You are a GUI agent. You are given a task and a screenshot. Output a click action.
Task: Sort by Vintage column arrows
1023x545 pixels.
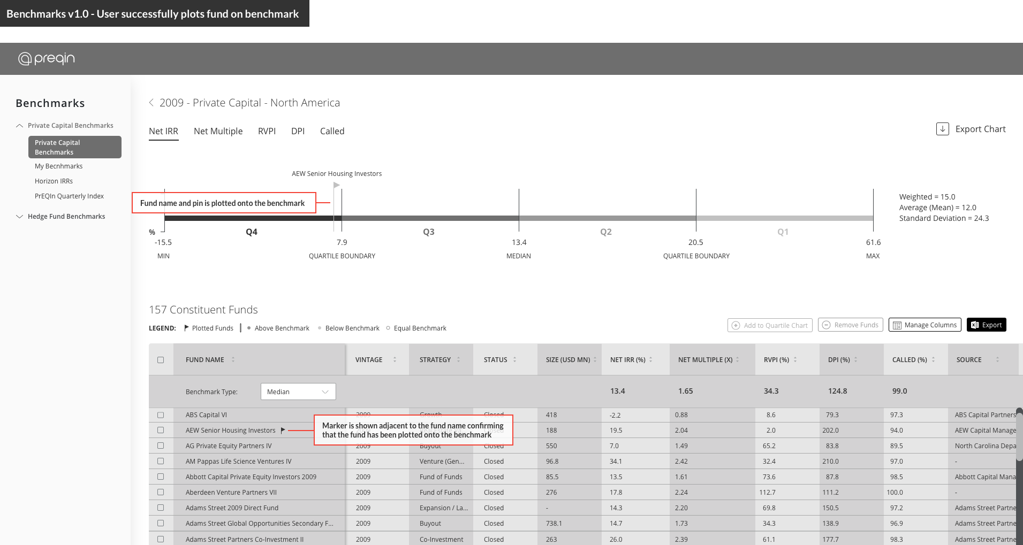point(395,359)
